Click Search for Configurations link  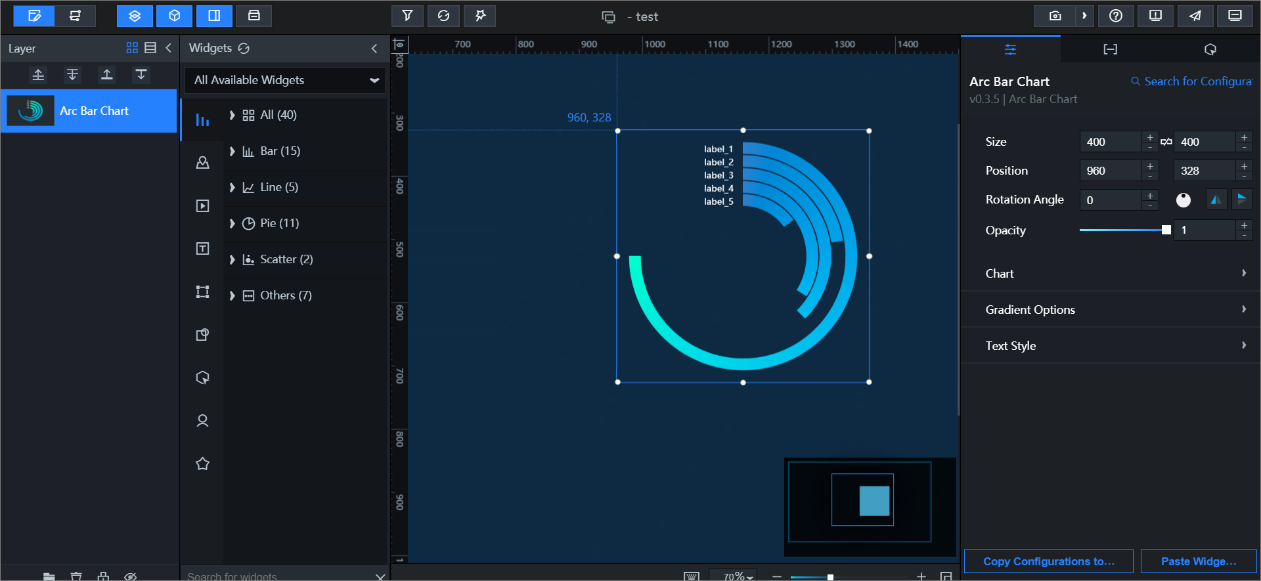tap(1192, 81)
